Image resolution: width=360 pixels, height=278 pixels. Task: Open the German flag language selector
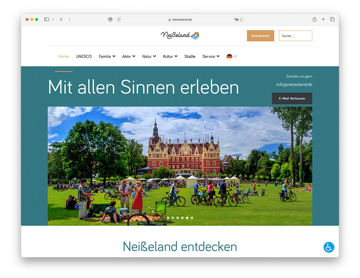coord(231,57)
